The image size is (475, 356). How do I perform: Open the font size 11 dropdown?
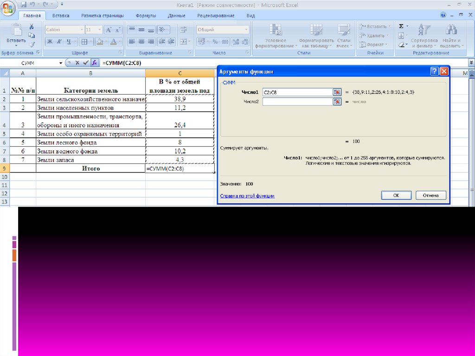(x=99, y=30)
